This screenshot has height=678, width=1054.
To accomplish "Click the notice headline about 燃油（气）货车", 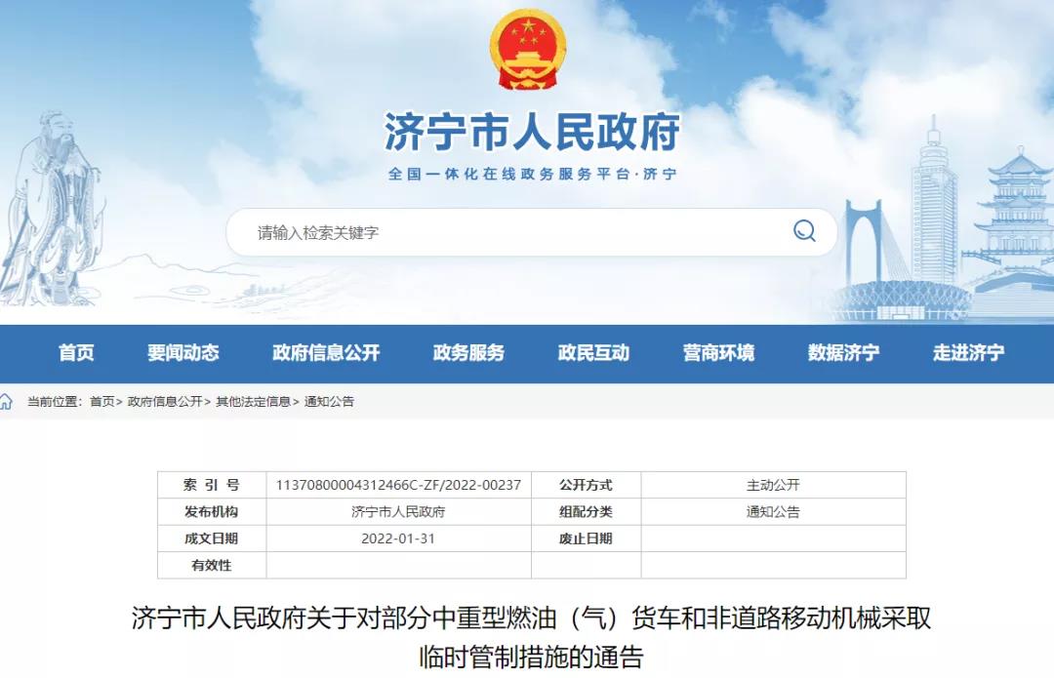I will (531, 637).
